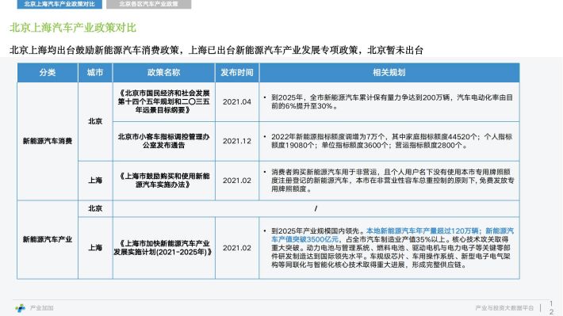Click the 分类 column header

(48, 72)
